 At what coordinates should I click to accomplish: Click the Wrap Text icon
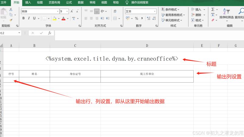click(x=115, y=11)
